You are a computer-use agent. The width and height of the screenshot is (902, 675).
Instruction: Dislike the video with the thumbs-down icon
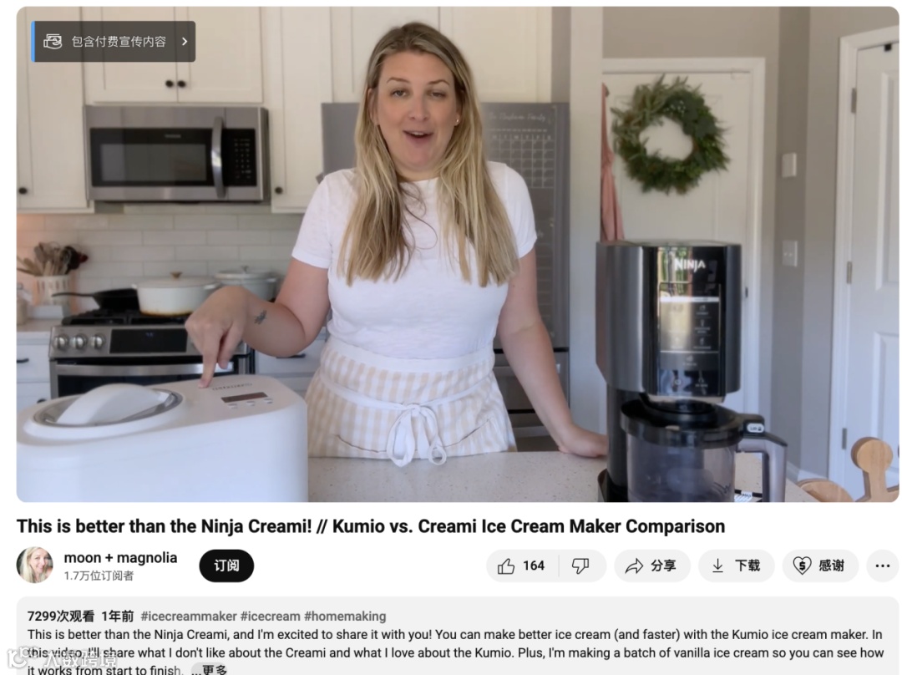[581, 566]
